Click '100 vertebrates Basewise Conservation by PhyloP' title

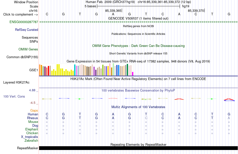pyautogui.click(x=138, y=91)
